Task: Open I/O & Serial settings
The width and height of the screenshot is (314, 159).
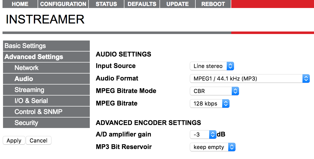Action: pyautogui.click(x=46, y=101)
